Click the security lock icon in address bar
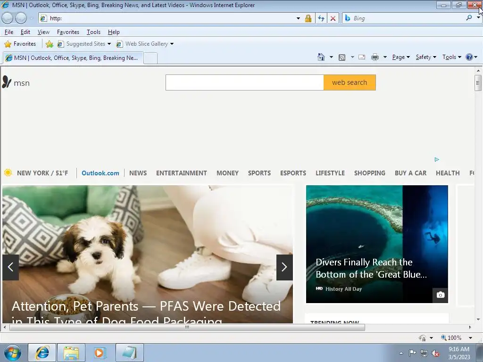This screenshot has width=483, height=362. pos(308,18)
